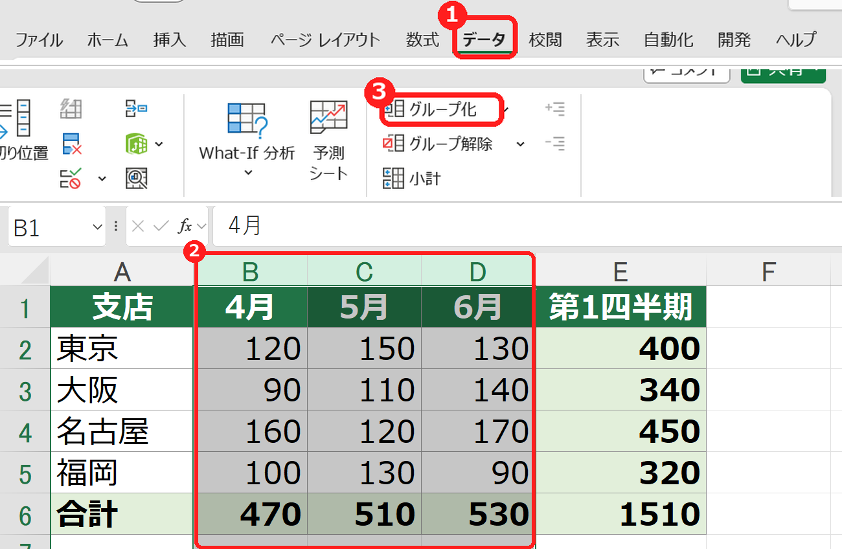Click the Remove Duplicates icon
Viewport: 842px width, 549px height.
71,143
